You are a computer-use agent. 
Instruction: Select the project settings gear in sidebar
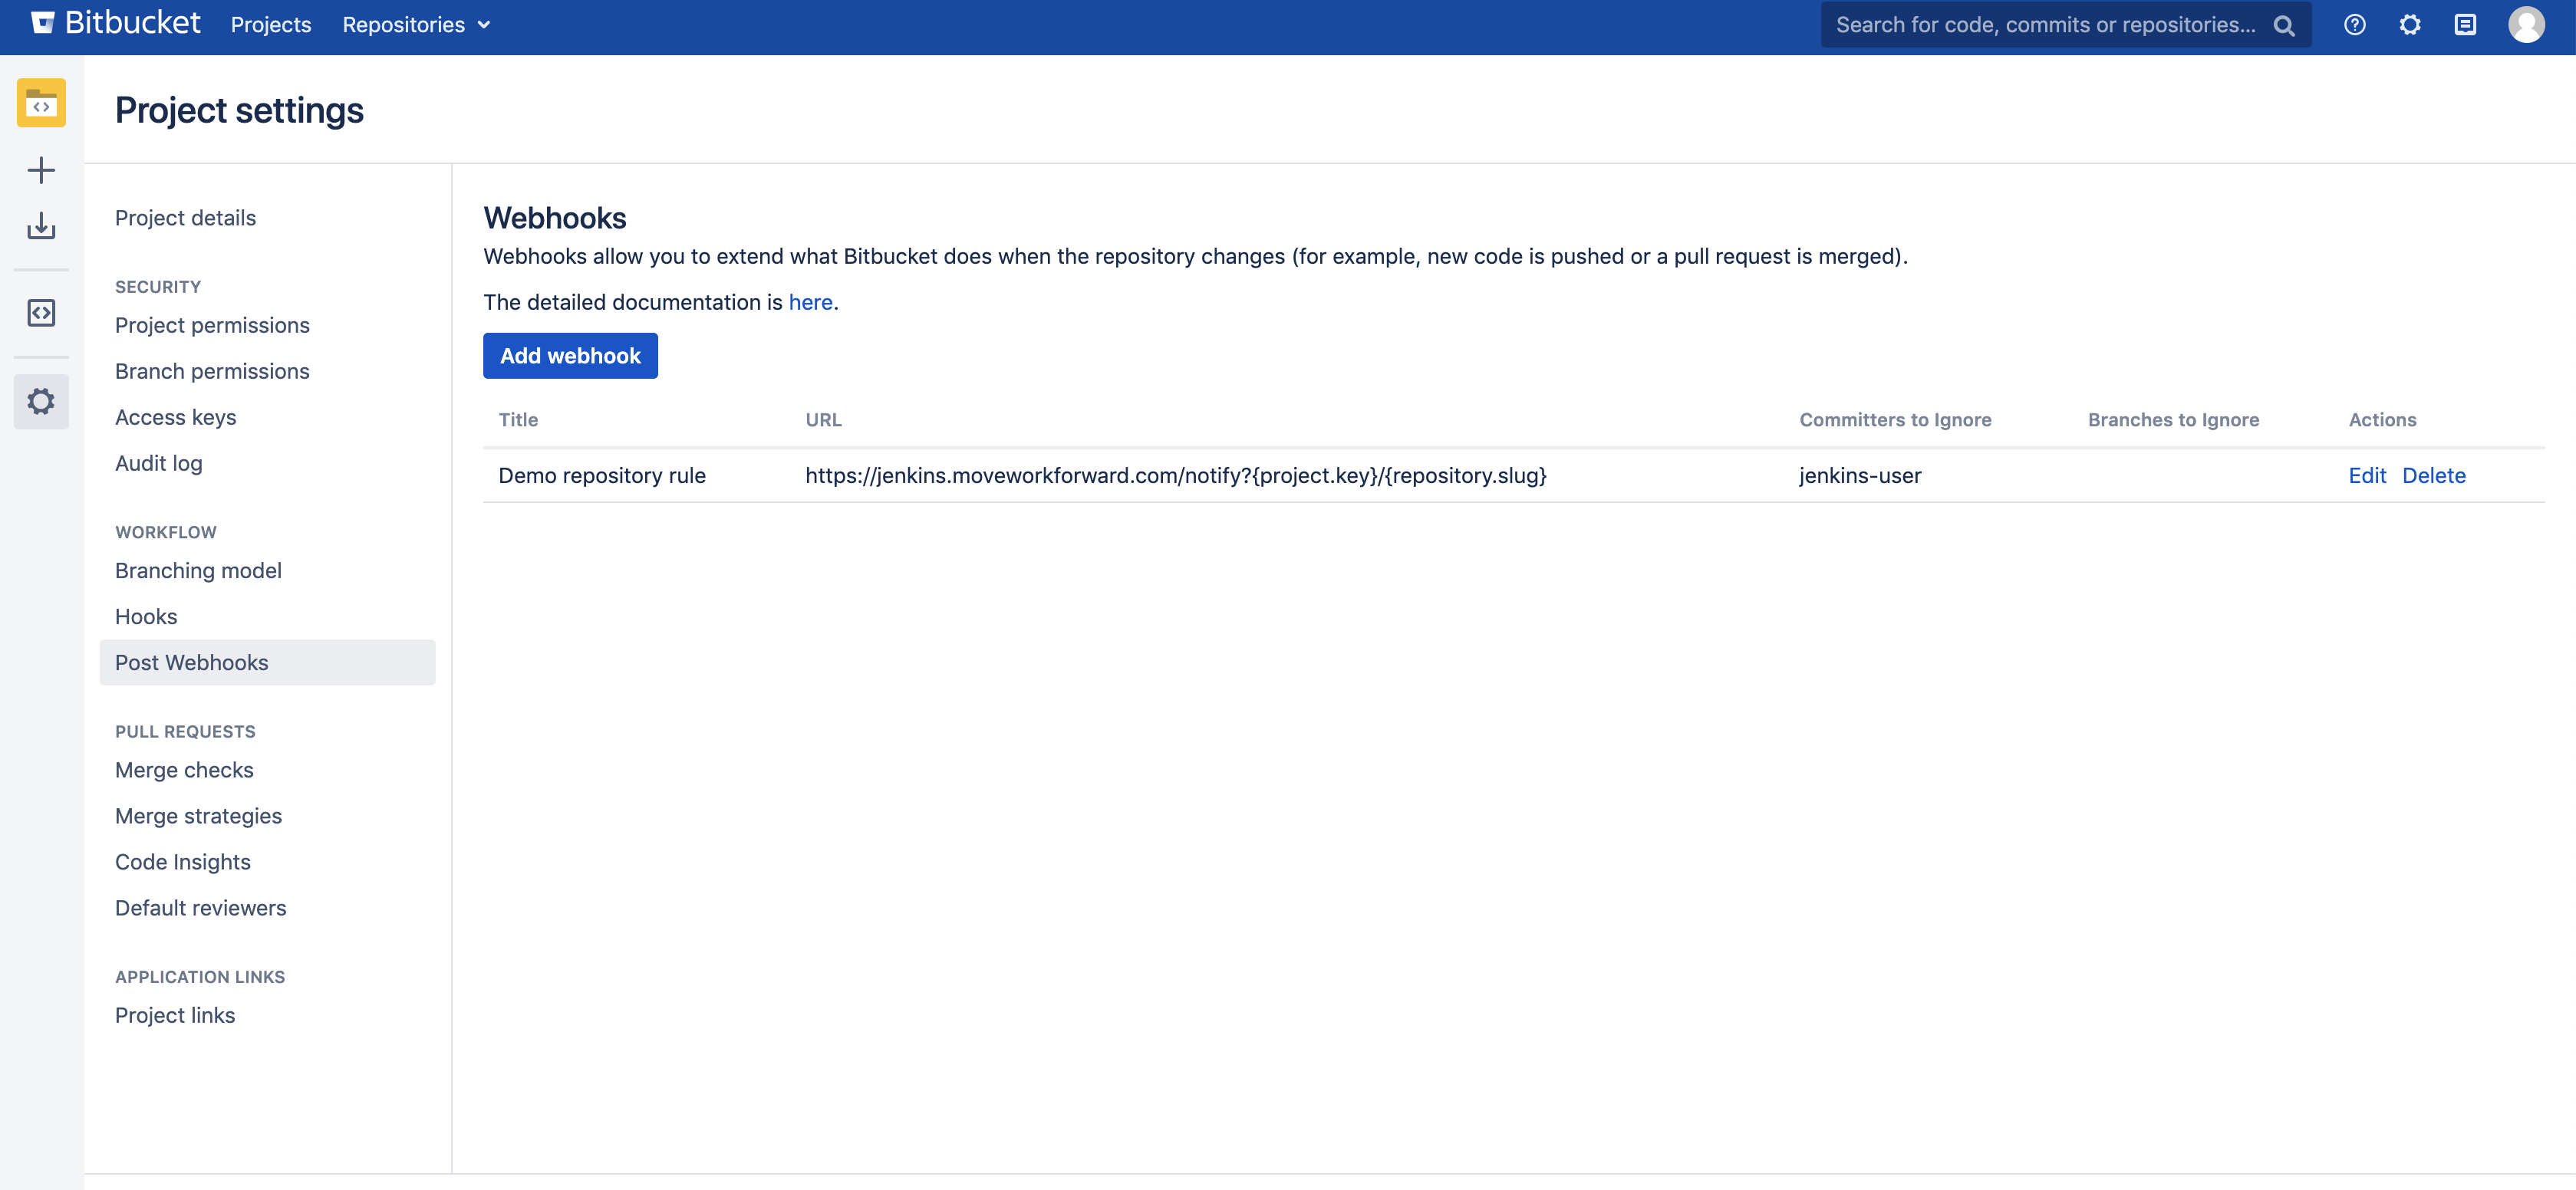(41, 402)
